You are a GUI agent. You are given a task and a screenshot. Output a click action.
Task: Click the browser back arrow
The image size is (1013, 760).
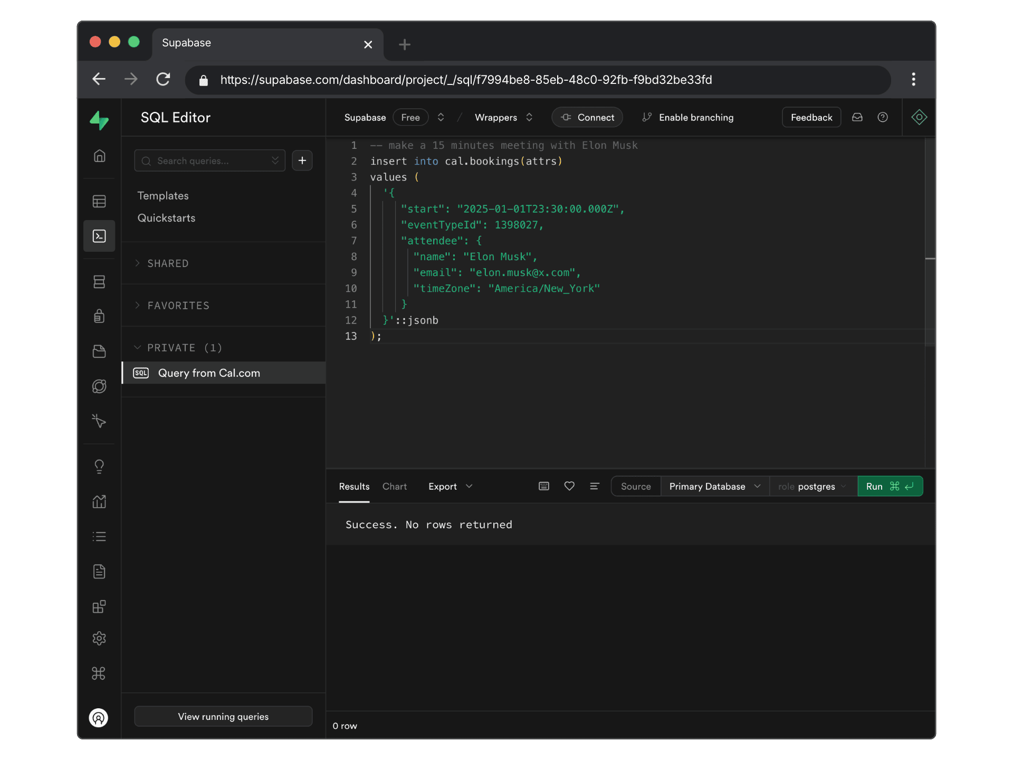[99, 79]
